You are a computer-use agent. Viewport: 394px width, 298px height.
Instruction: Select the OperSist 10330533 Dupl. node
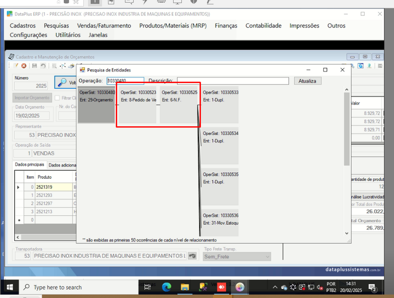pos(220,105)
